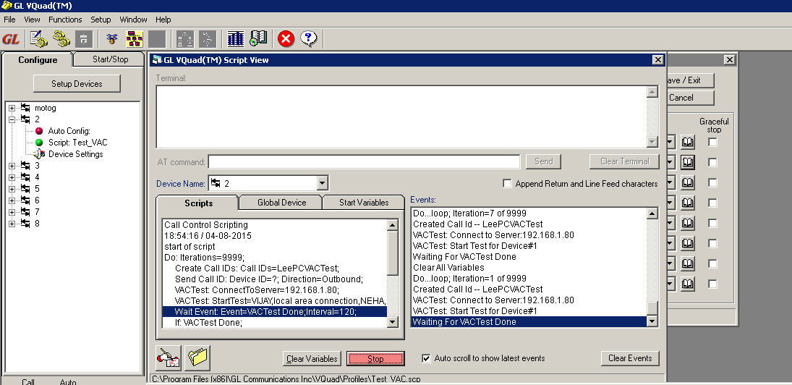Click the Setup Devices button
The width and height of the screenshot is (792, 385).
click(x=77, y=84)
